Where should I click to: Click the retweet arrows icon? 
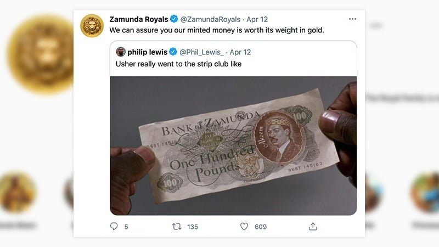coord(177,226)
